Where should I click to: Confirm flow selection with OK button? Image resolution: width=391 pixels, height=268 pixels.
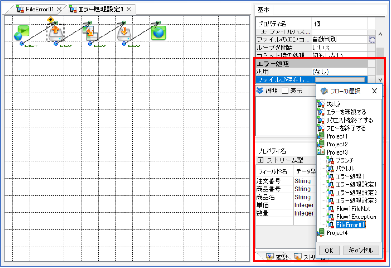tap(328, 250)
